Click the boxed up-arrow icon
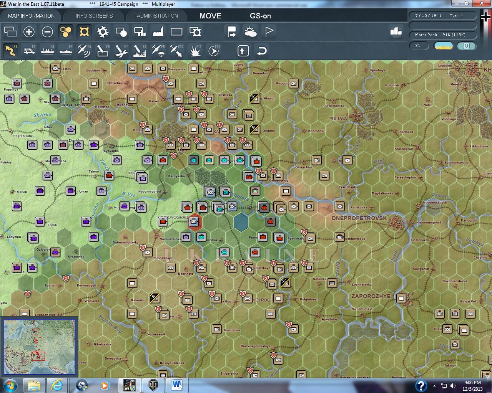The image size is (492, 393). pos(243,51)
